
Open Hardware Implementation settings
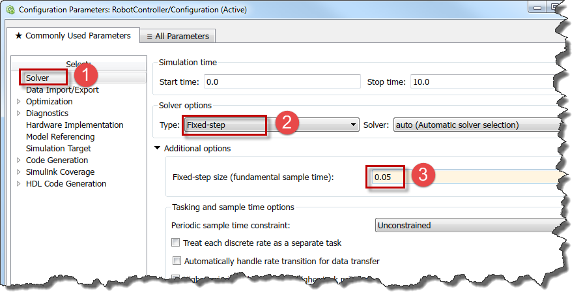[74, 125]
